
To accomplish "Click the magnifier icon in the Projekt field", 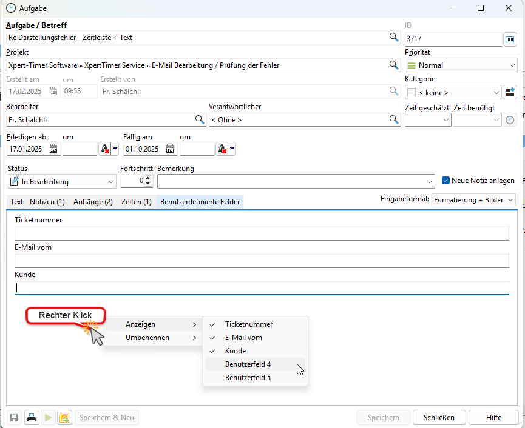I will (394, 65).
